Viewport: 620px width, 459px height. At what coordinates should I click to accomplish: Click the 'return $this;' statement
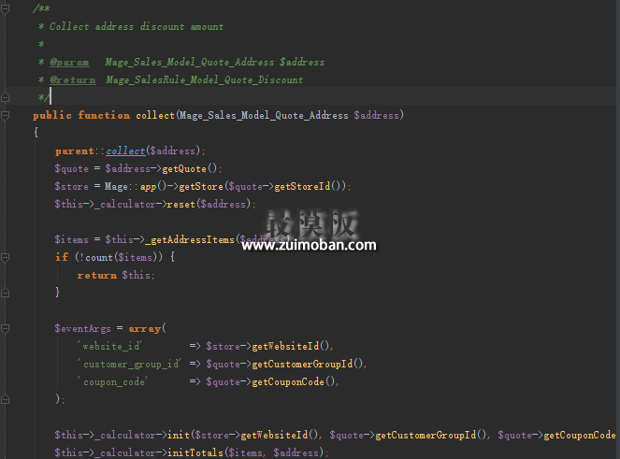116,275
